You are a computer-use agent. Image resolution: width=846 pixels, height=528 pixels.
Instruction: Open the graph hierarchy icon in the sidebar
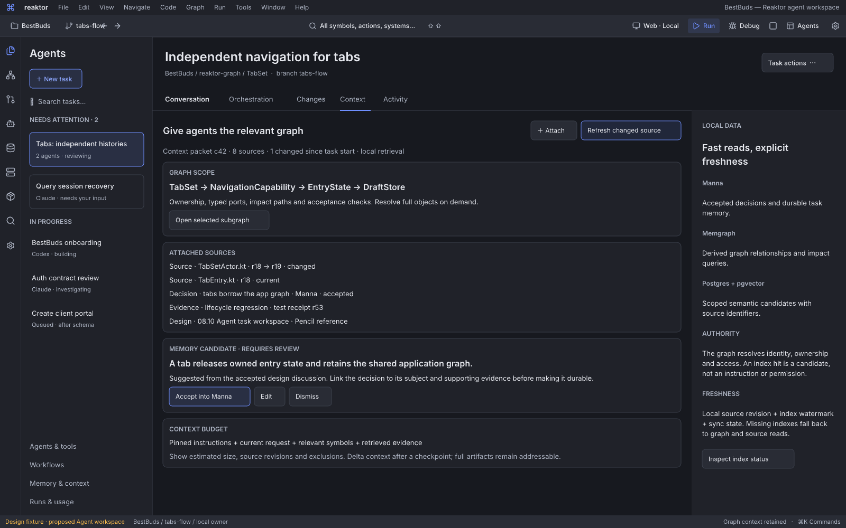(11, 75)
